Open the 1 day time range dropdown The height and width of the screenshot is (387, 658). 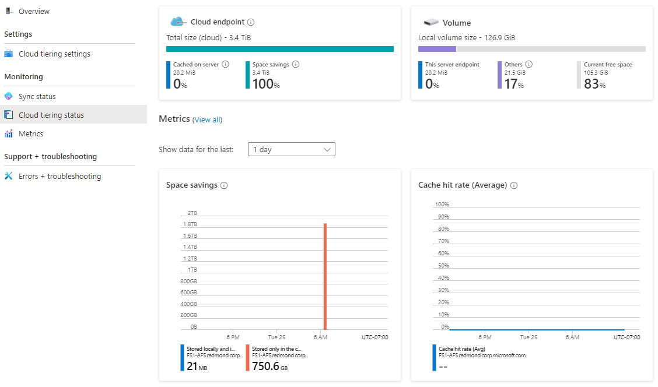pos(292,149)
